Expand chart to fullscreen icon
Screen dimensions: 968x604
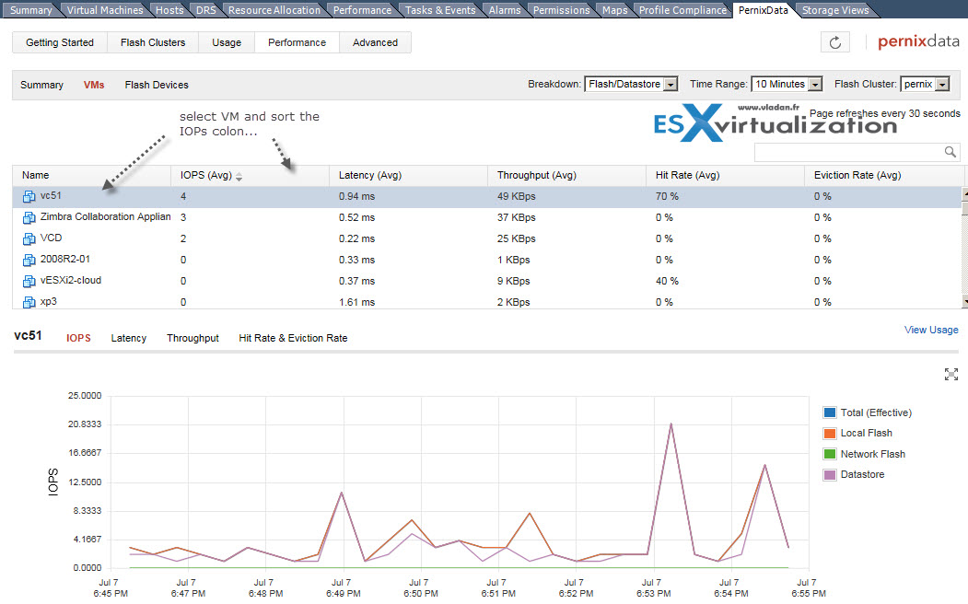951,374
